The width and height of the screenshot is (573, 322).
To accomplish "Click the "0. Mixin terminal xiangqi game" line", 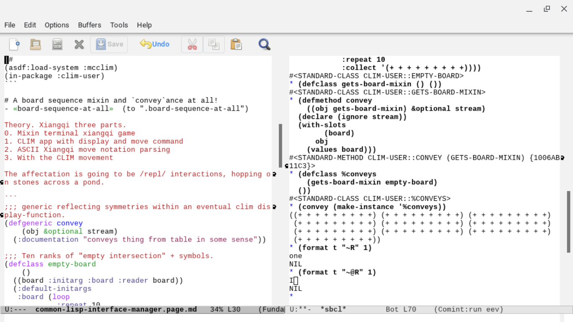I will pyautogui.click(x=70, y=133).
